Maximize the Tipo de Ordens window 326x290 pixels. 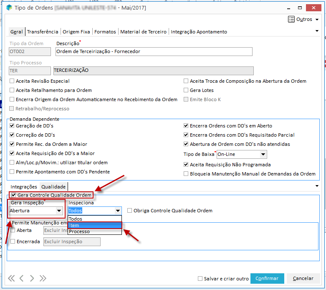click(300, 8)
